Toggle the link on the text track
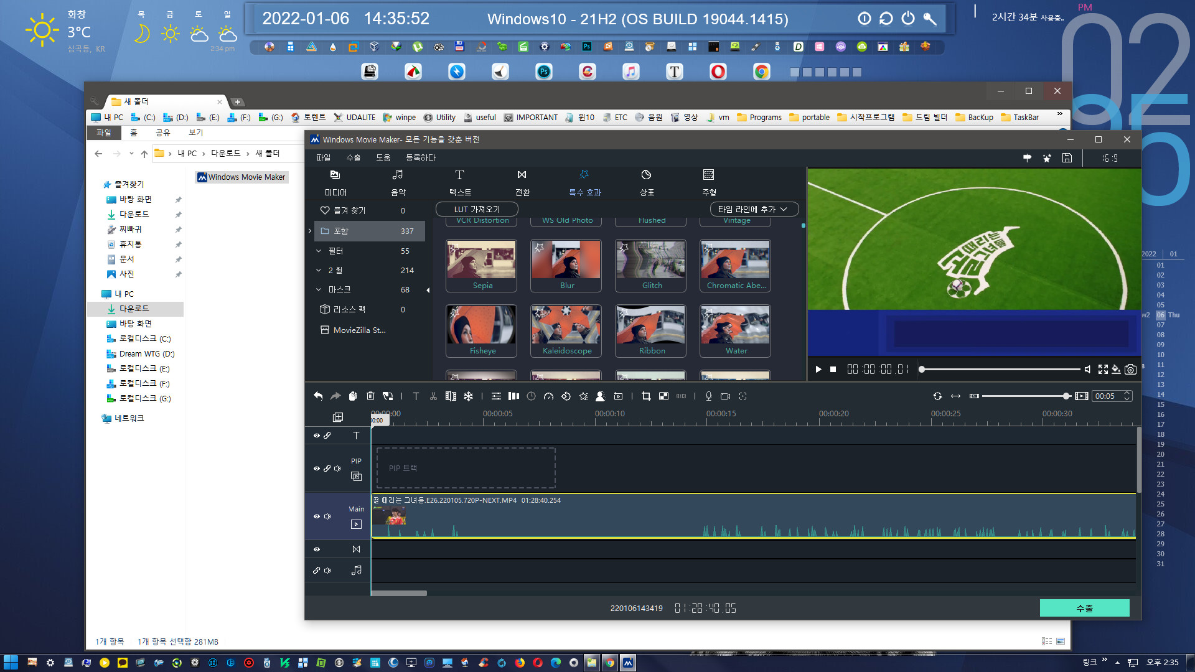1195x672 pixels. click(x=327, y=436)
